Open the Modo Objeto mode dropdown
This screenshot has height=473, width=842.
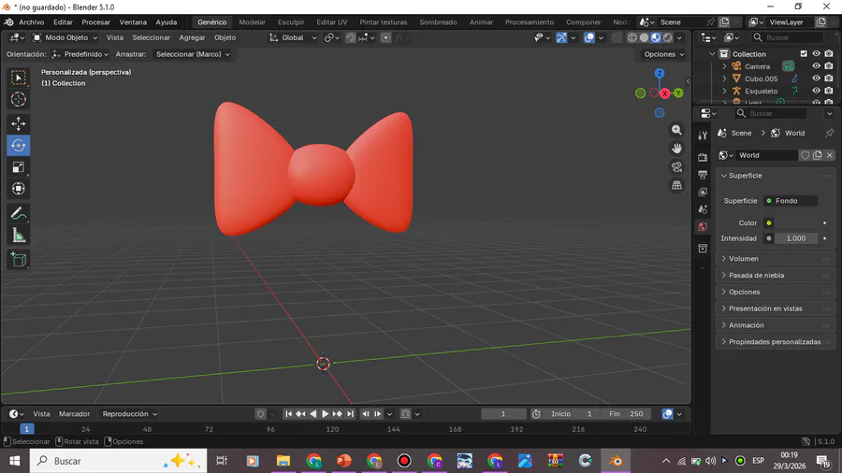click(65, 37)
